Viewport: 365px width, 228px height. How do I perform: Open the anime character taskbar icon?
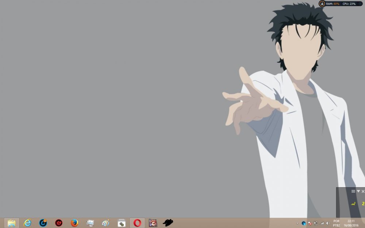click(153, 223)
